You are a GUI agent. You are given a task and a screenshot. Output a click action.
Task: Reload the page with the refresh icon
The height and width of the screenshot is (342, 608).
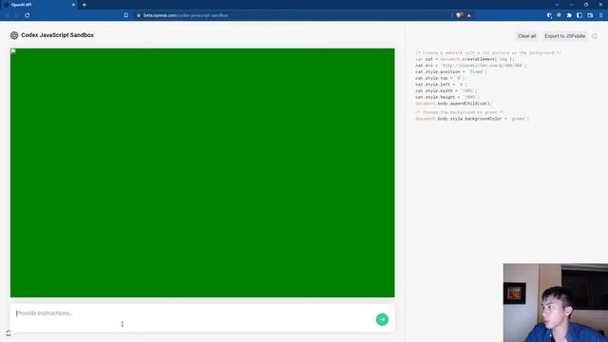(28, 15)
